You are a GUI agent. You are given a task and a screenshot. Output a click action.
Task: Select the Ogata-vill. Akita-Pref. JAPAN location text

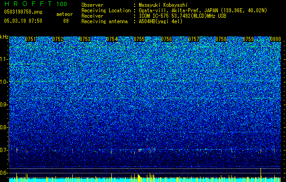(x=203, y=10)
